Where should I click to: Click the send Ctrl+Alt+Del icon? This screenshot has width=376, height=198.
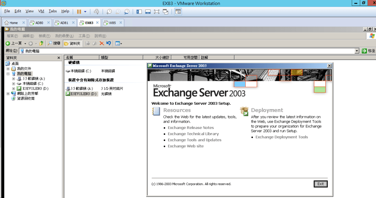pos(97,11)
